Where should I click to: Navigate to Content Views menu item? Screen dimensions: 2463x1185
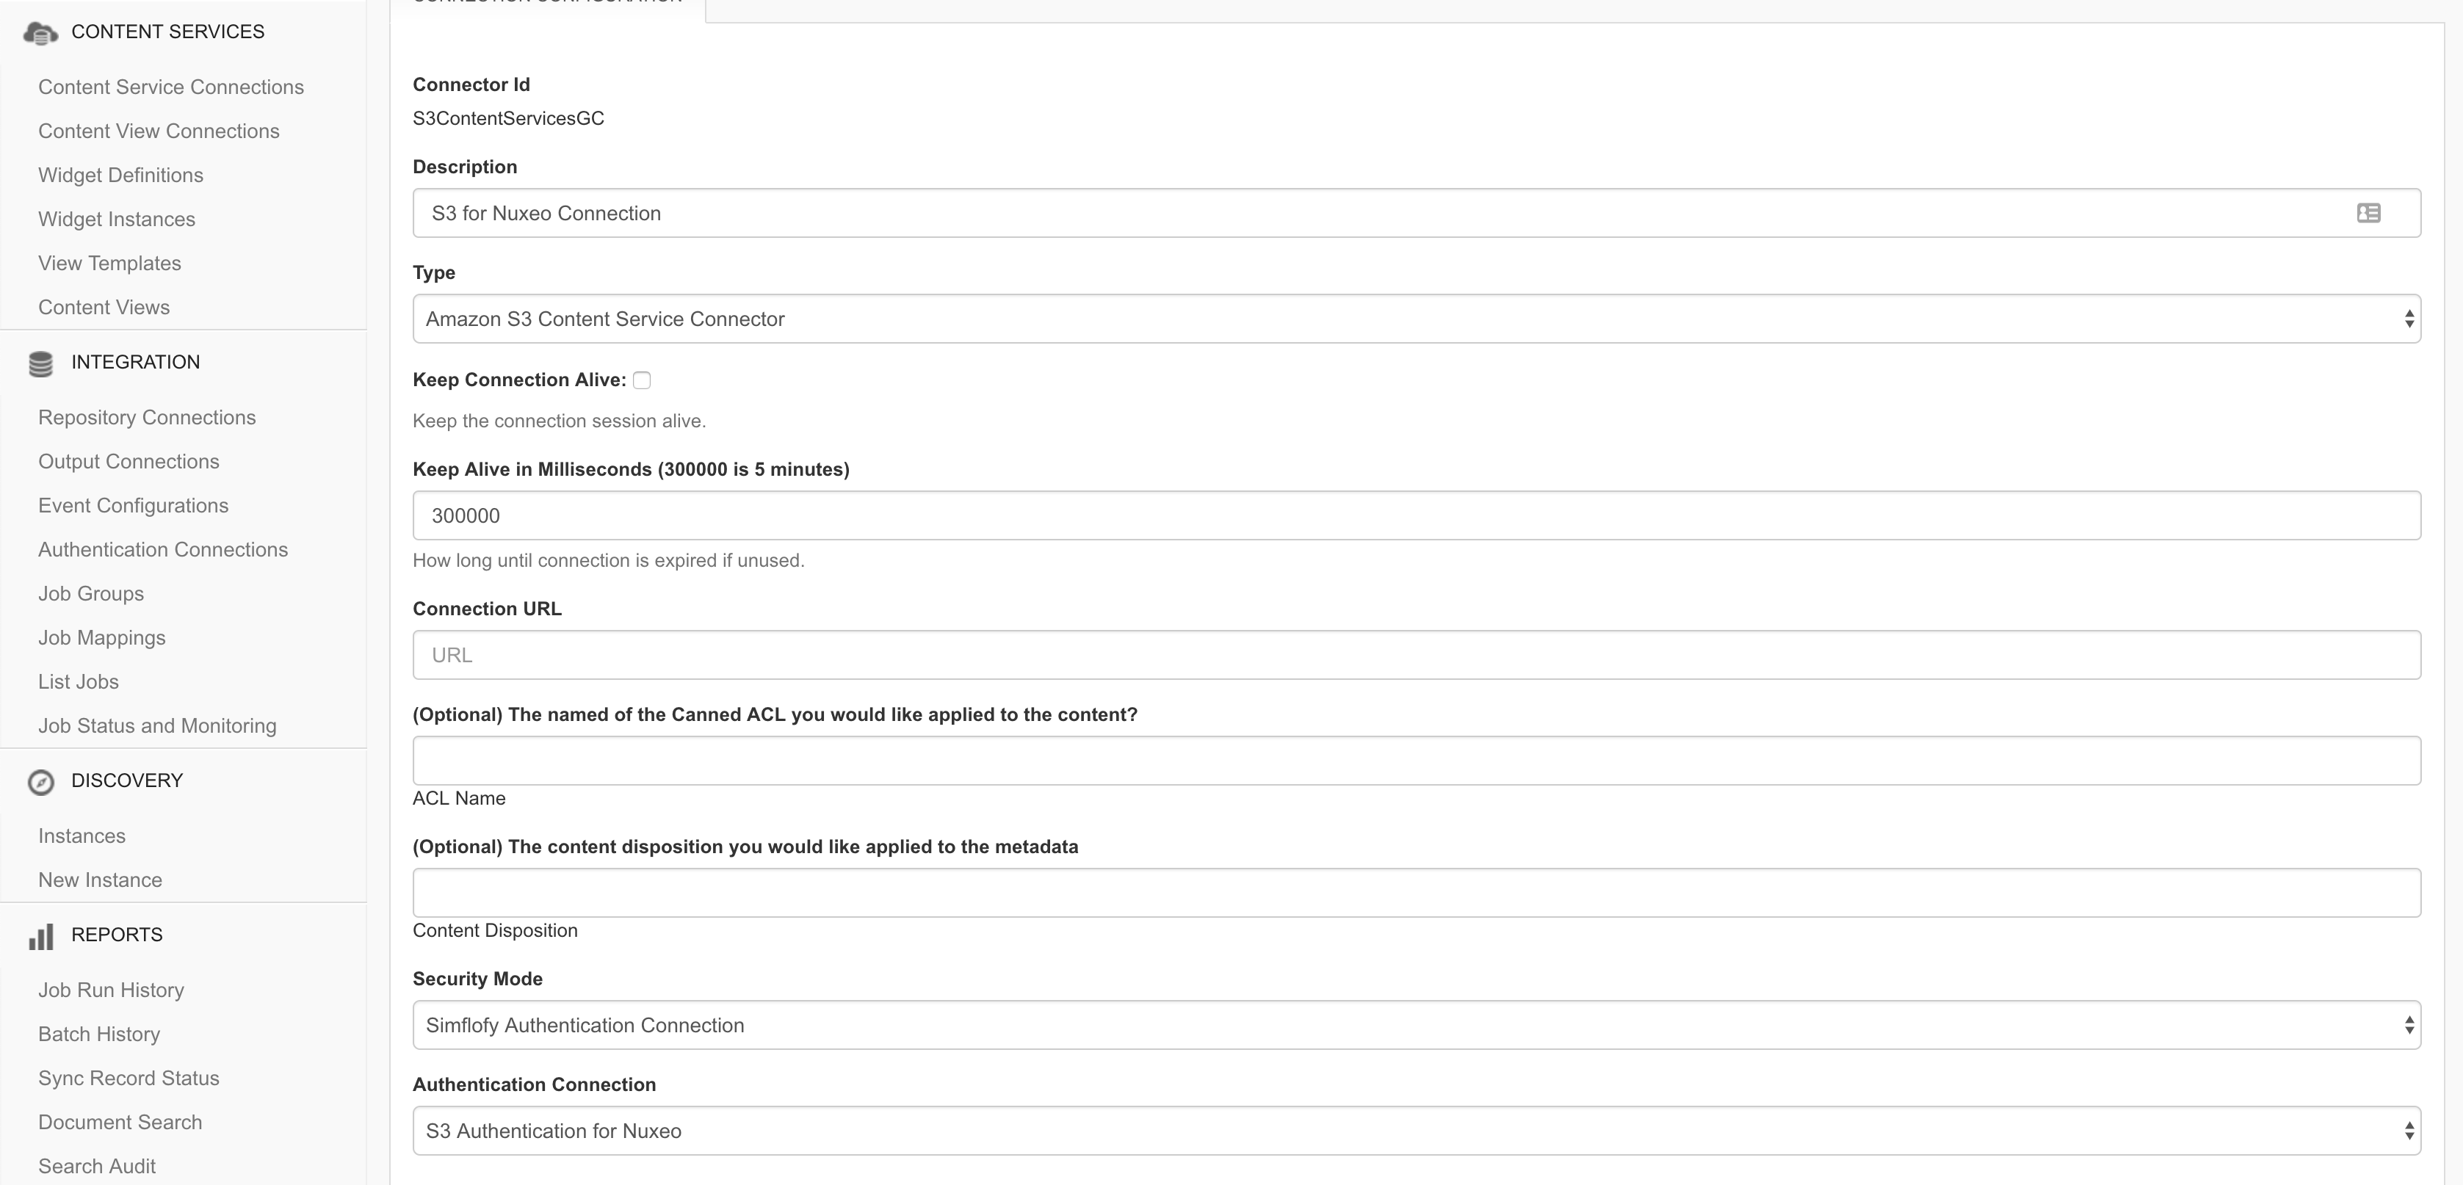pos(104,306)
